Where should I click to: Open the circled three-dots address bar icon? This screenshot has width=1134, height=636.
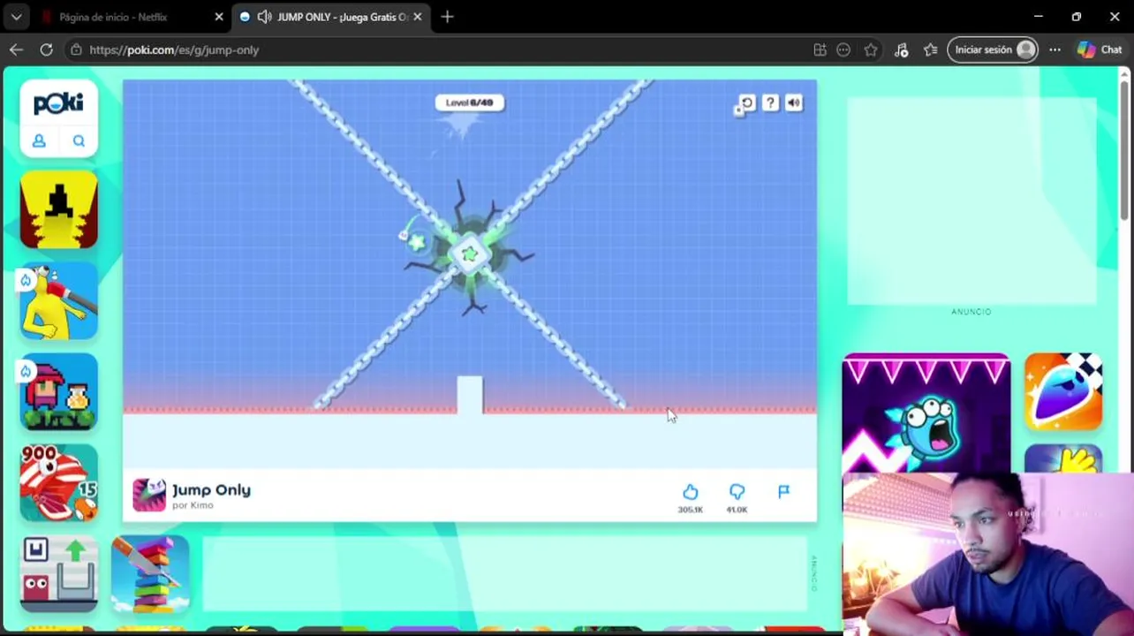(x=843, y=49)
